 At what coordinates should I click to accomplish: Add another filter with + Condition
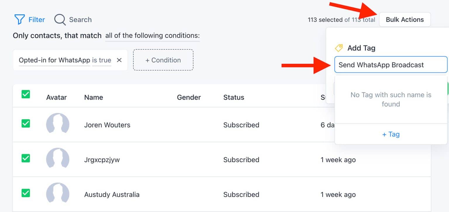pos(163,60)
